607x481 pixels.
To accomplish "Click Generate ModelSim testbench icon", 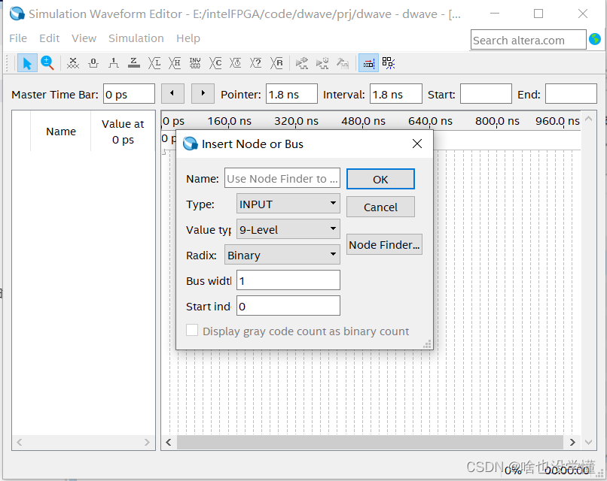I will click(x=343, y=63).
